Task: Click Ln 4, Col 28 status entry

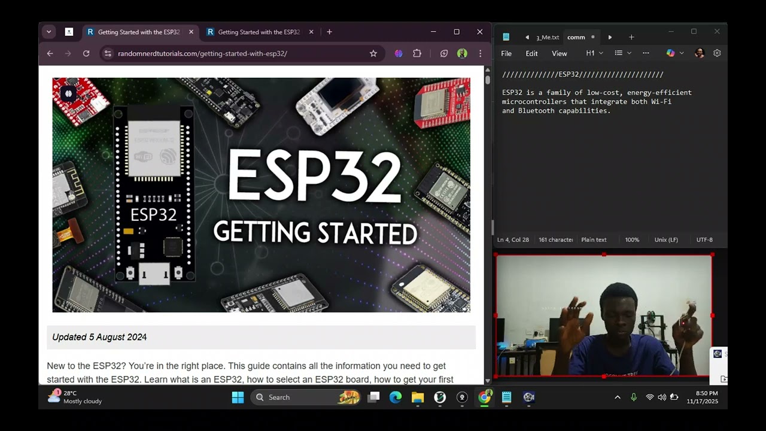Action: 513,239
